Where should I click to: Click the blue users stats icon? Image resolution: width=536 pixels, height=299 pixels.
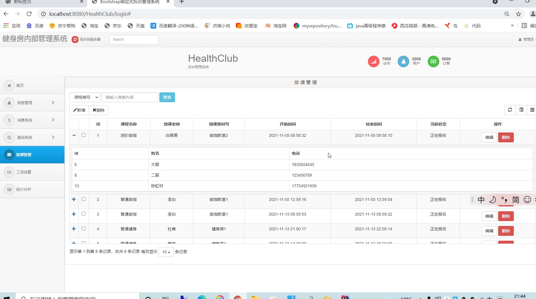coord(403,61)
